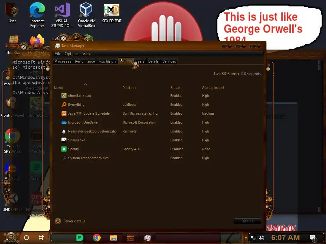Viewport: 326px width, 244px height.
Task: Sort by Publisher column header
Action: (129, 88)
